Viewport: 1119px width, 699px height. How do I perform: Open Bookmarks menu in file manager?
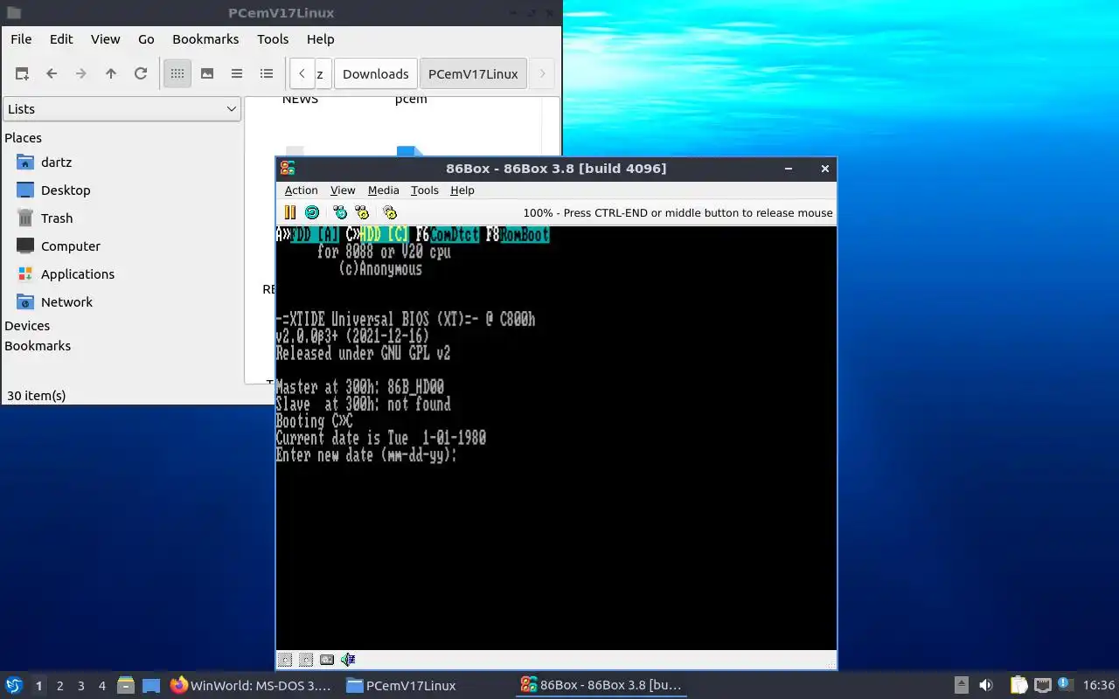coord(205,39)
